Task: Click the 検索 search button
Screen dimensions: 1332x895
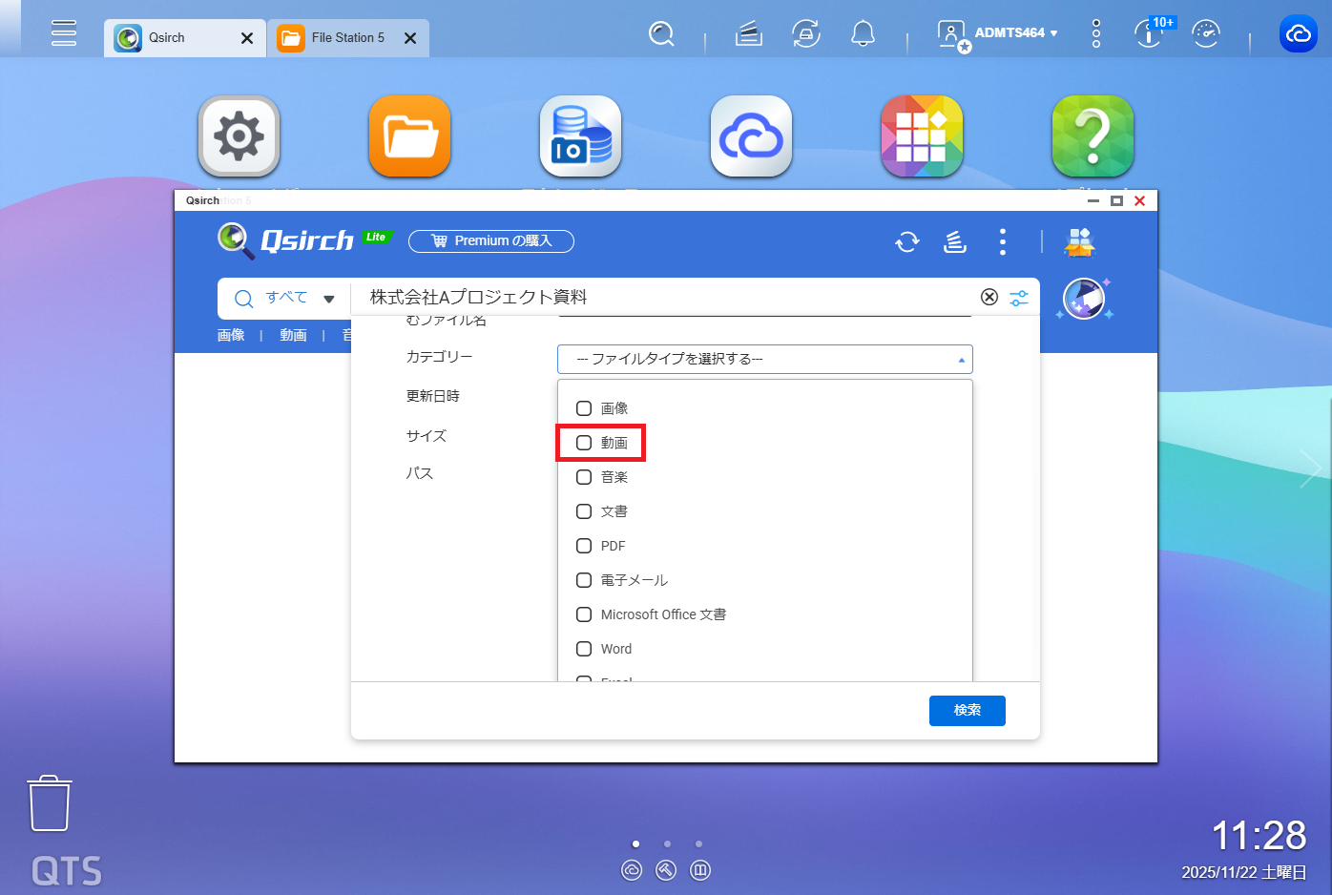Action: pos(968,710)
